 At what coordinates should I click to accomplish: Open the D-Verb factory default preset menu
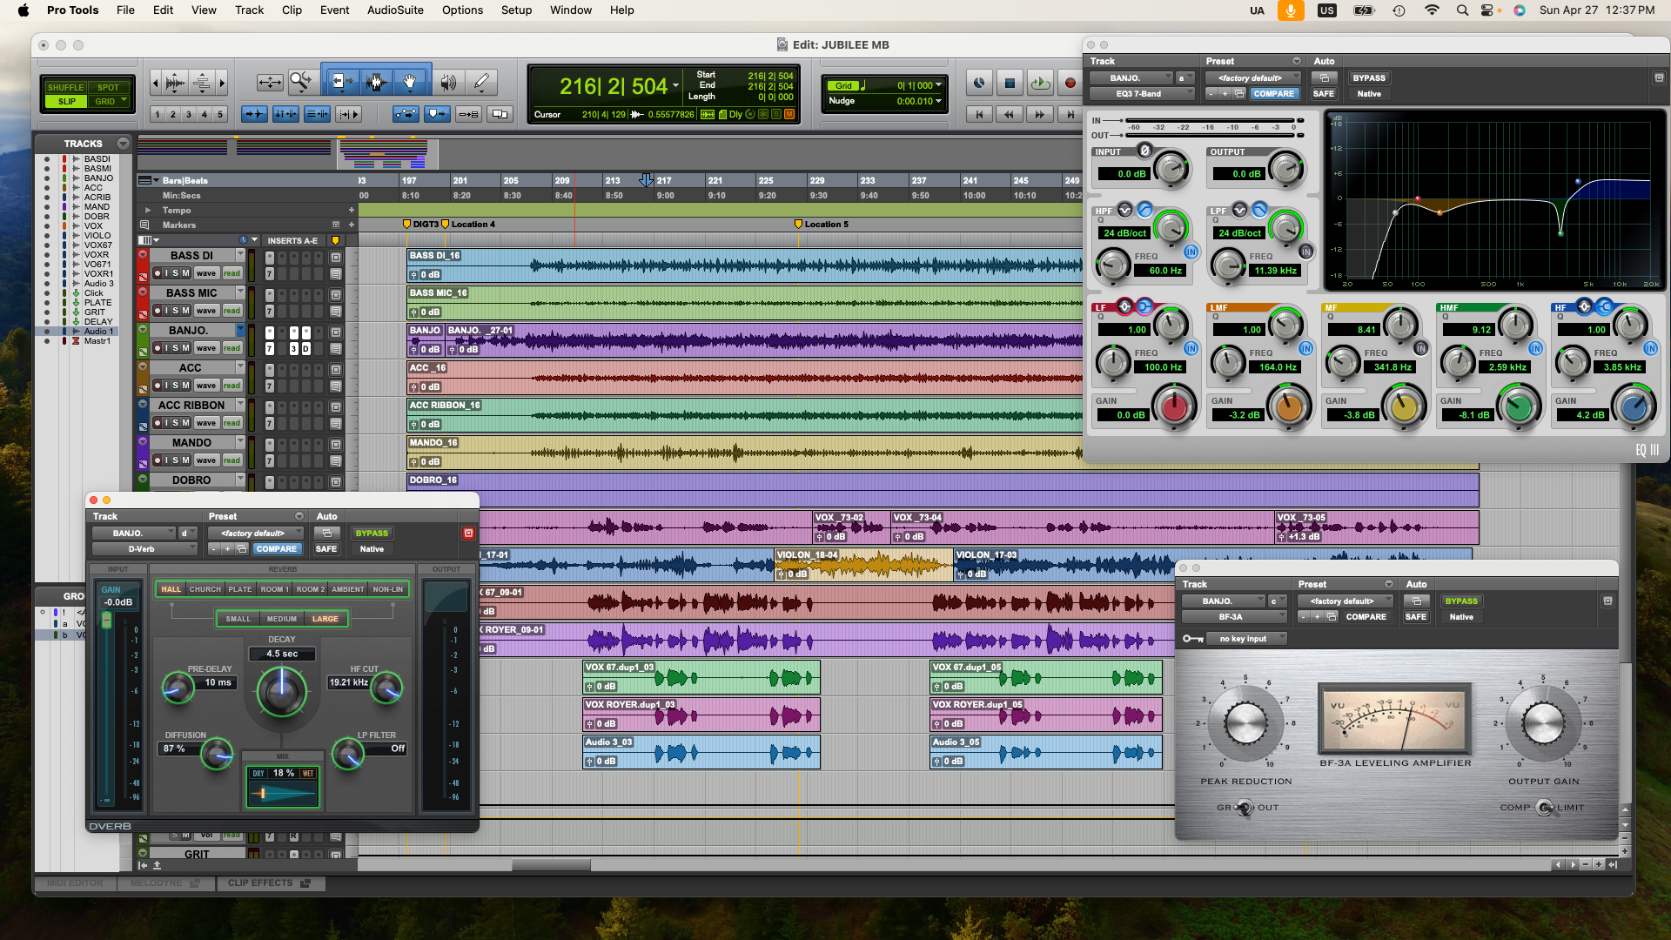[x=253, y=534]
